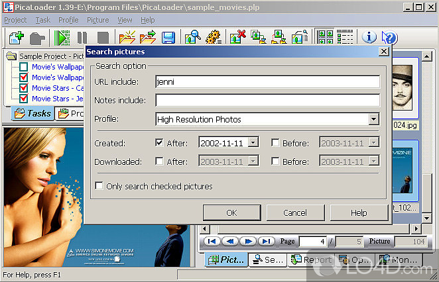Enable the Downloaded After checkbox
The height and width of the screenshot is (282, 439).
point(159,161)
